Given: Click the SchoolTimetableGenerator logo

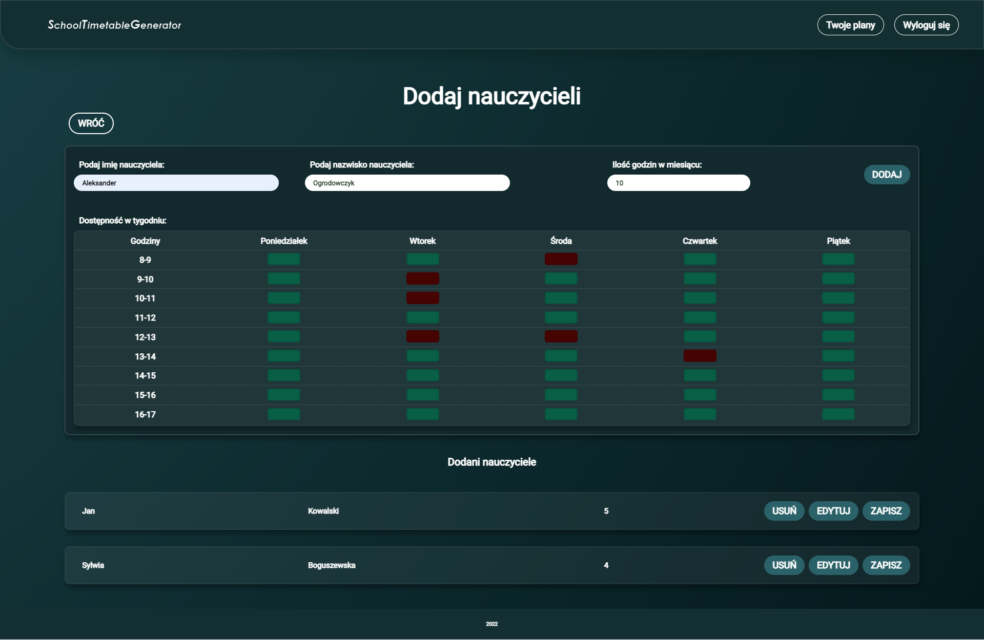Looking at the screenshot, I should pyautogui.click(x=115, y=25).
